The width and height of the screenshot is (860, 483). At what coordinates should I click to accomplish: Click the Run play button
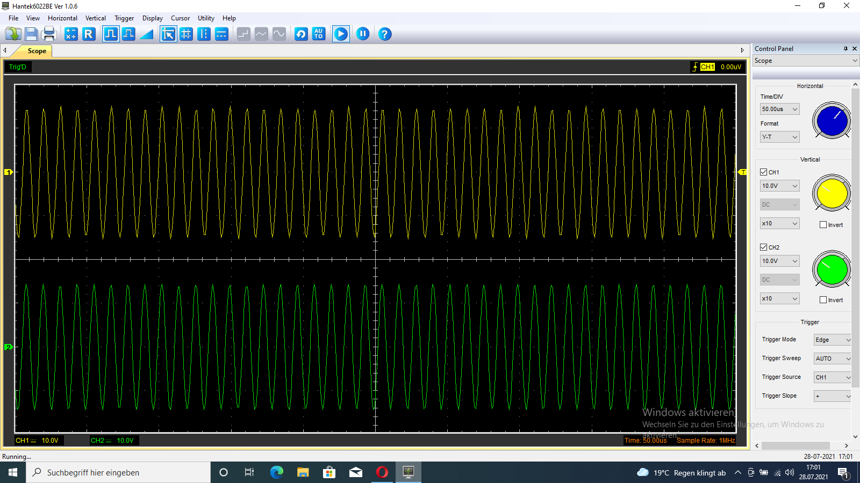pos(341,34)
